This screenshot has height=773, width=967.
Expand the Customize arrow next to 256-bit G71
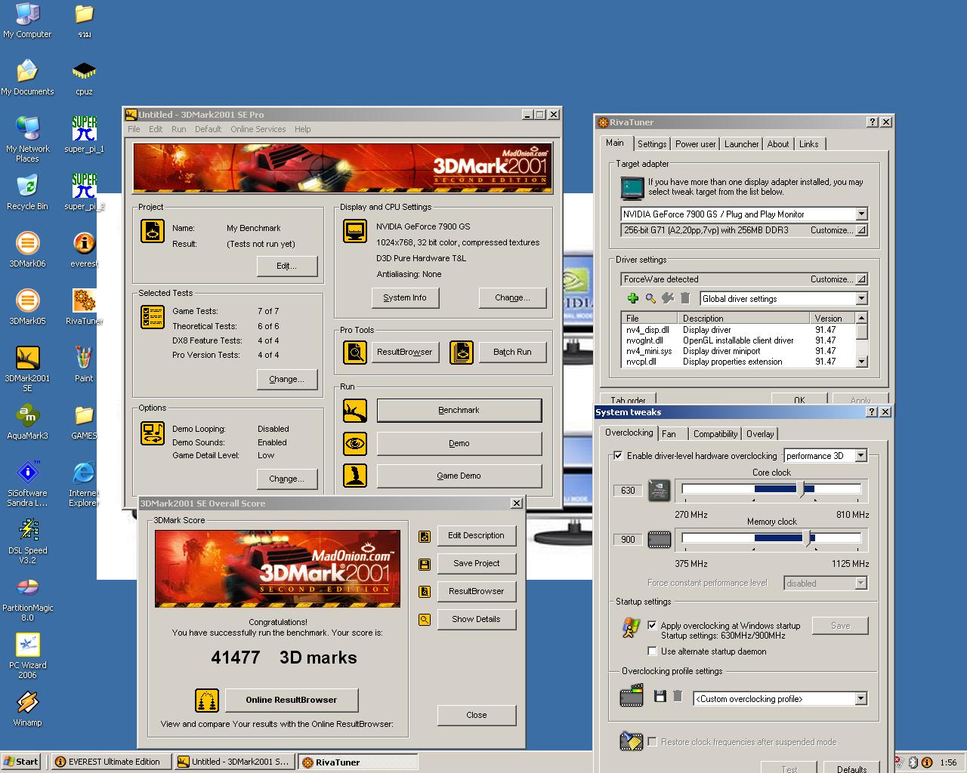coord(860,230)
